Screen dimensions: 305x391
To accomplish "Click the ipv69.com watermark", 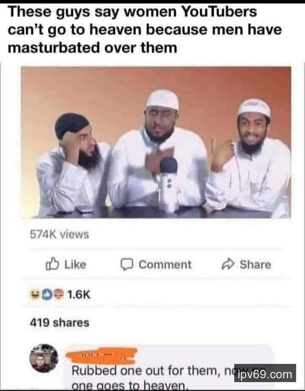I will point(265,373).
